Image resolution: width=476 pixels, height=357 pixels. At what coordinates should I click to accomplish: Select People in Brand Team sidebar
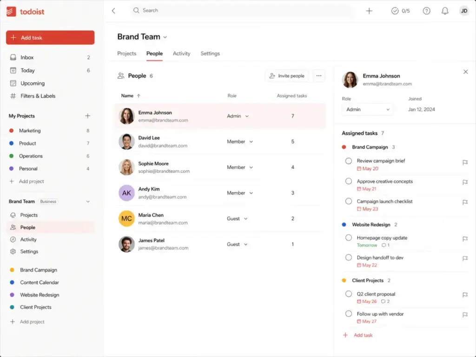(50, 227)
